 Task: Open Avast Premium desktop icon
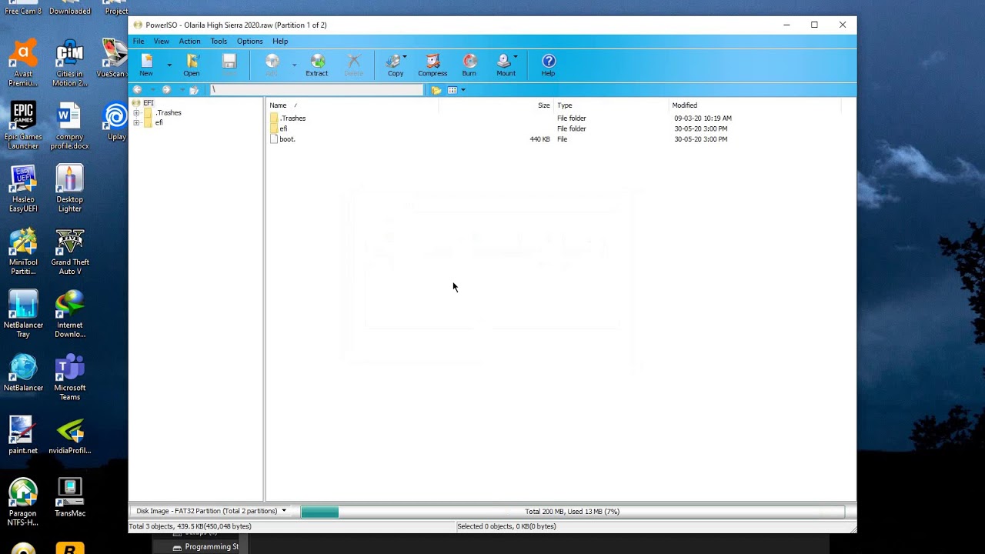(23, 64)
